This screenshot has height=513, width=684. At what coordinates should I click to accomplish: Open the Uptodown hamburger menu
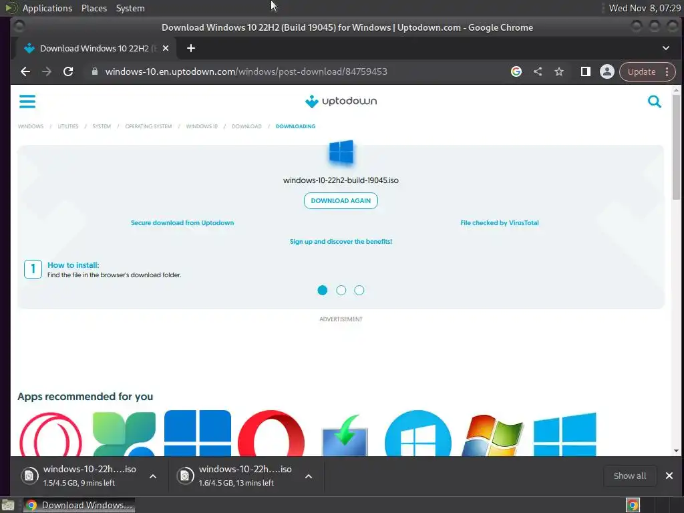click(x=27, y=102)
